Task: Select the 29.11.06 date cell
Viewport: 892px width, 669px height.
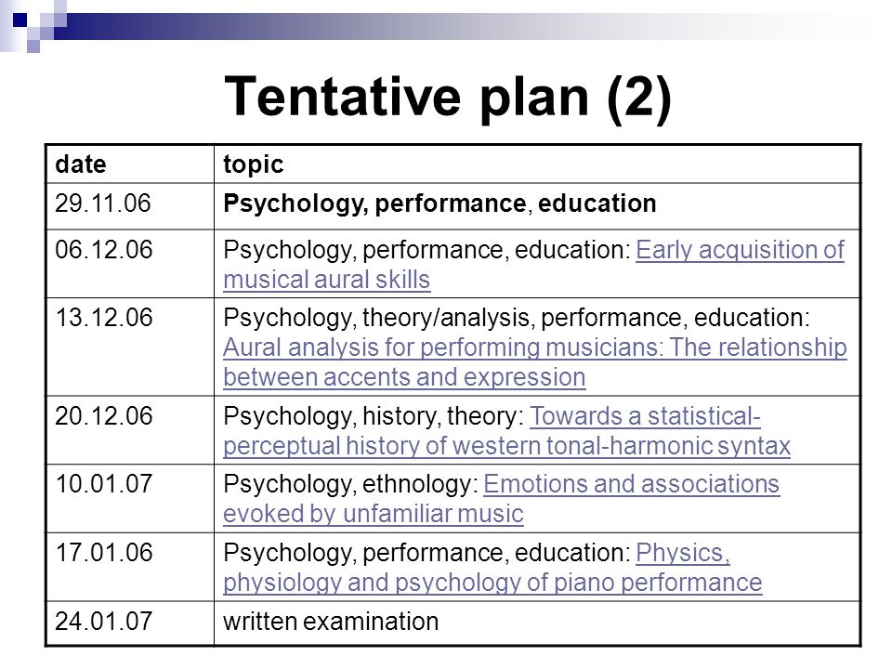Action: tap(130, 206)
